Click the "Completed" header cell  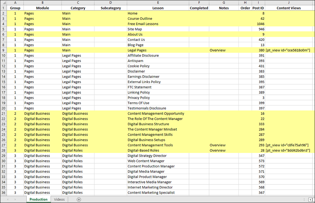pos(199,8)
